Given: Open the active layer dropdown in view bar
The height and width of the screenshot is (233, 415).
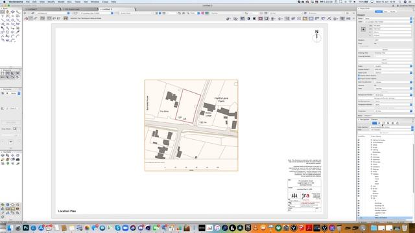Looking at the screenshot, I should pyautogui.click(x=97, y=13).
